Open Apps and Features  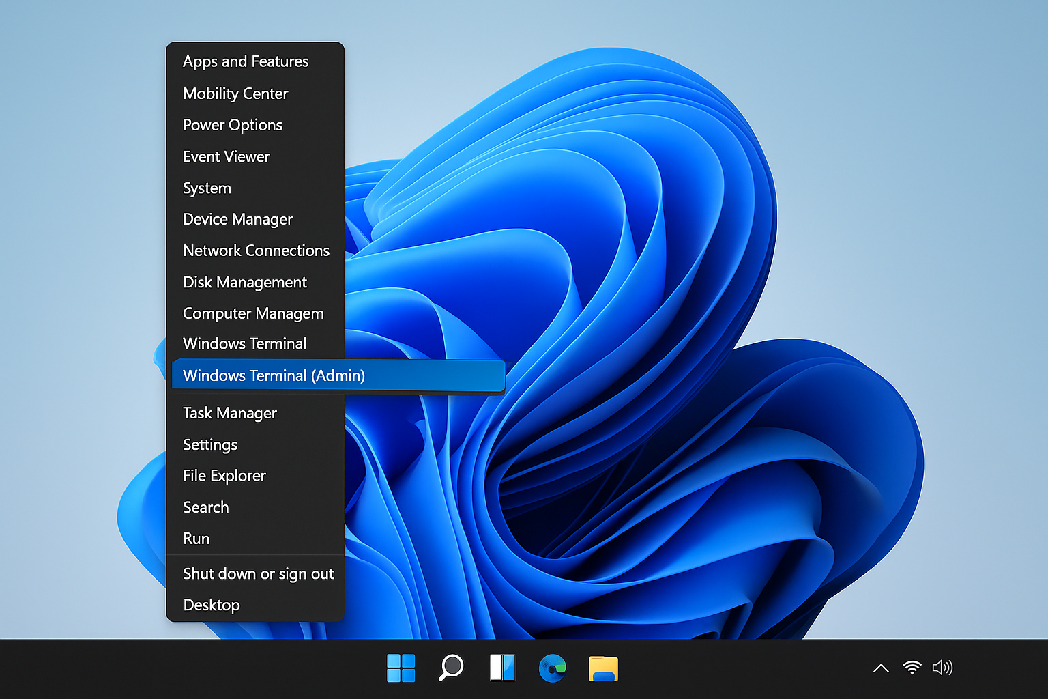[246, 61]
